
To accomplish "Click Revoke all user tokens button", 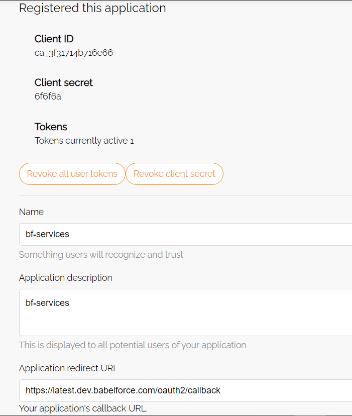I will [x=72, y=174].
